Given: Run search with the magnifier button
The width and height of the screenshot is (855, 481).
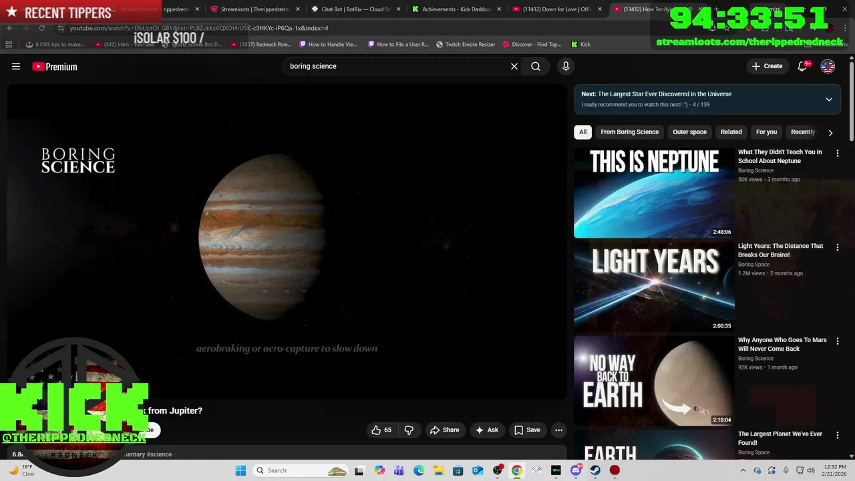Looking at the screenshot, I should (x=536, y=66).
